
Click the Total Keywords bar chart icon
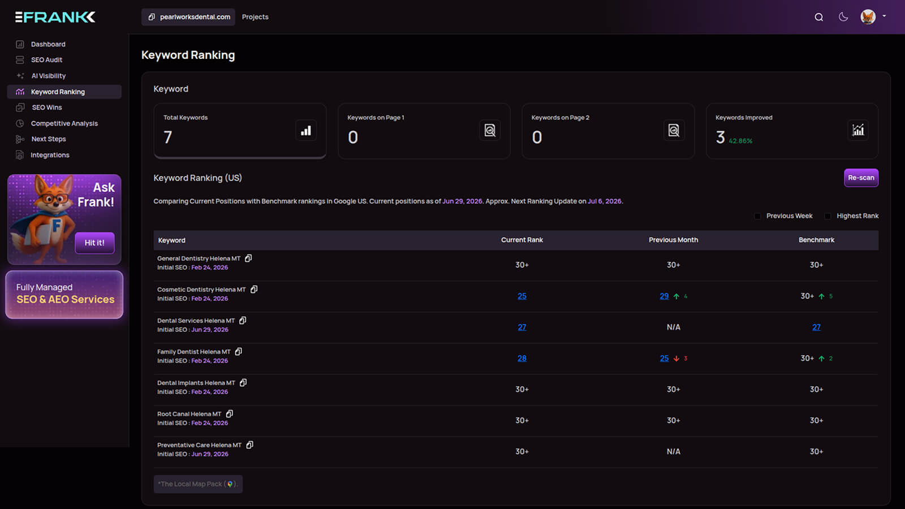tap(306, 131)
